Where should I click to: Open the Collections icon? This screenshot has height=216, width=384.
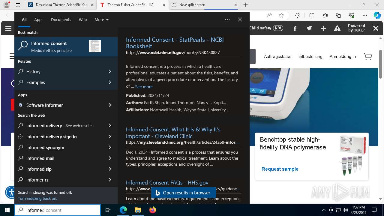(x=338, y=15)
